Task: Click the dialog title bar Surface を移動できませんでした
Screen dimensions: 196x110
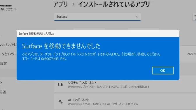Action: point(98,33)
